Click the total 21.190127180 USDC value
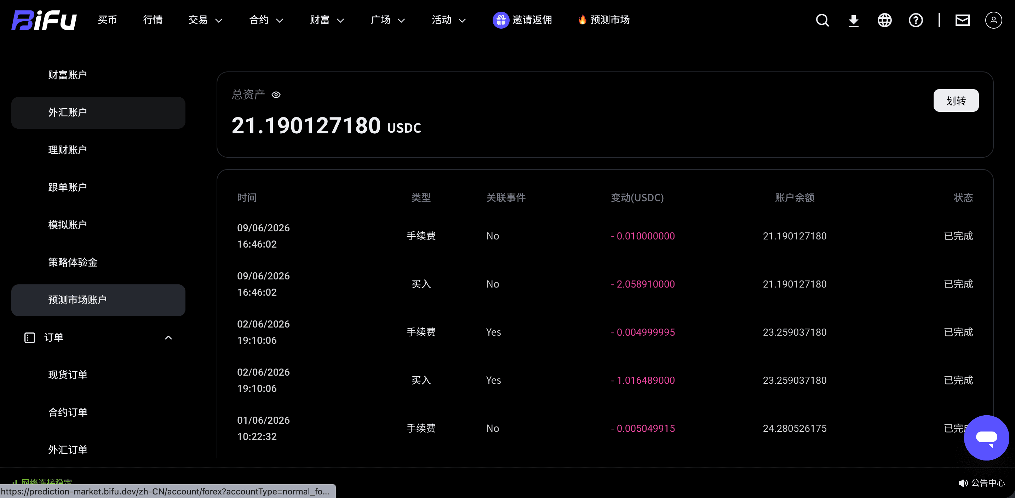 (326, 126)
